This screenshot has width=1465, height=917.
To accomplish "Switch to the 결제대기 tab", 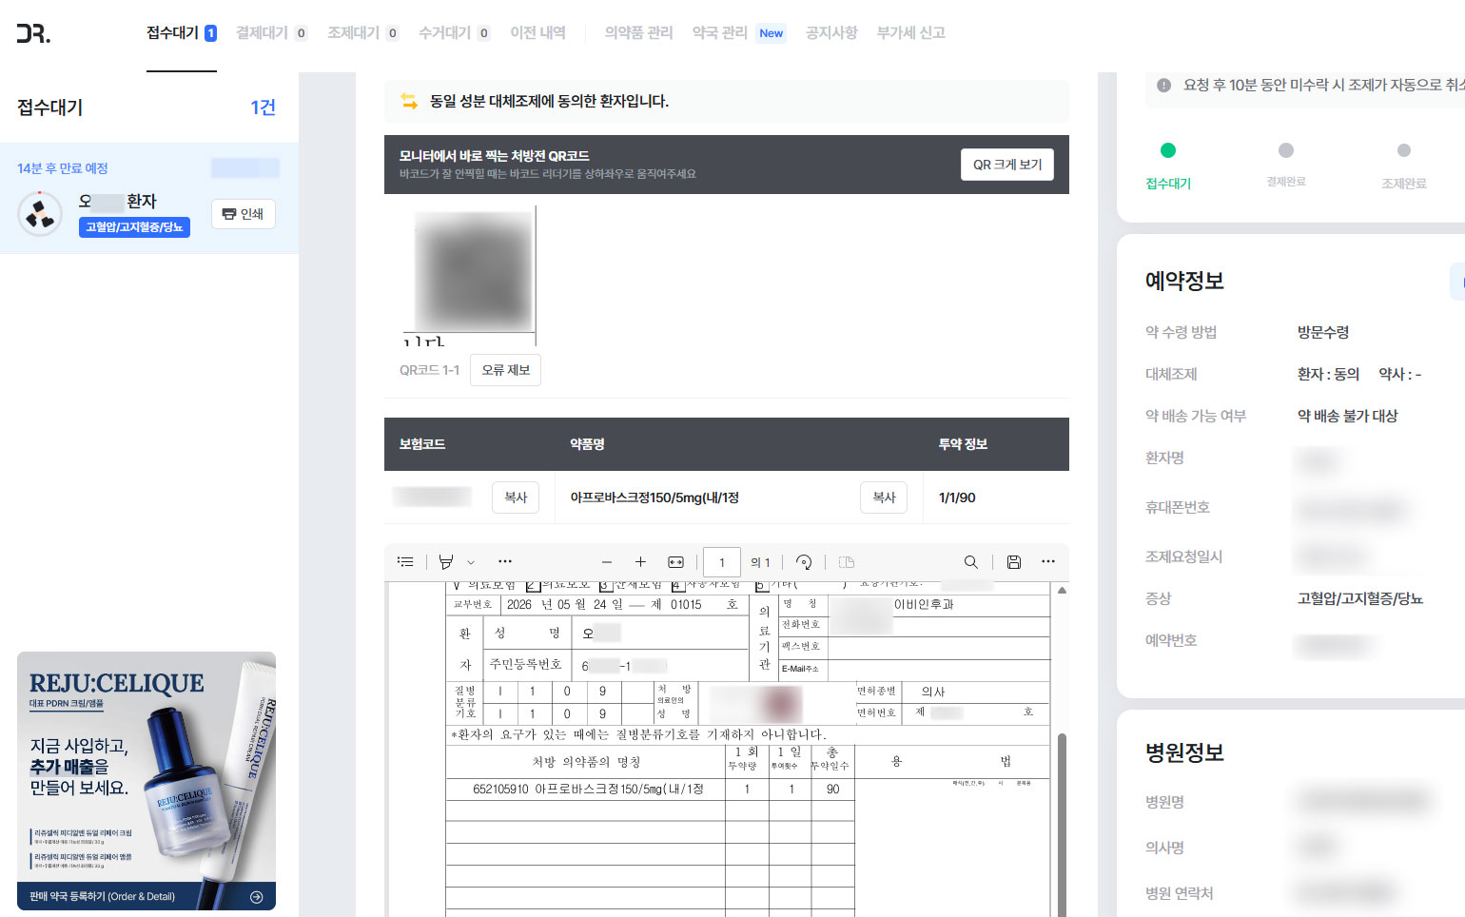I will point(271,33).
